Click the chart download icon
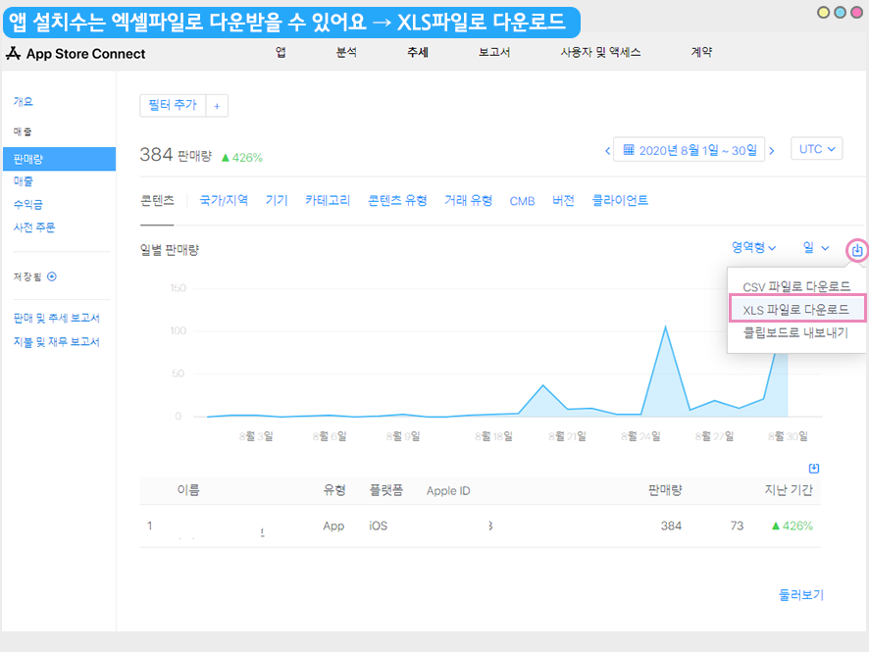This screenshot has height=652, width=869. point(857,250)
